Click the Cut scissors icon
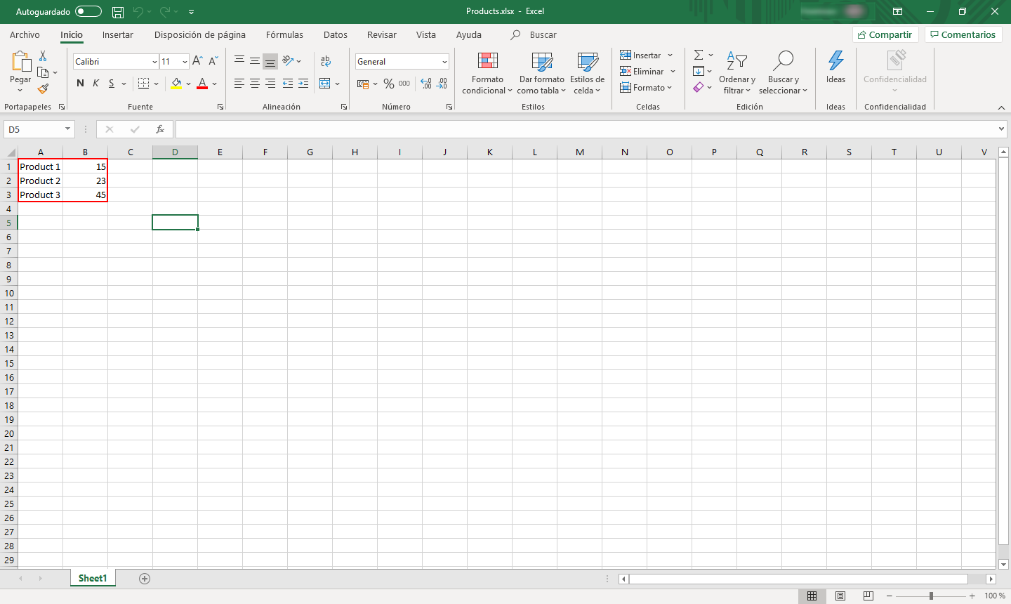Screen dimensions: 1011x604 [x=43, y=56]
